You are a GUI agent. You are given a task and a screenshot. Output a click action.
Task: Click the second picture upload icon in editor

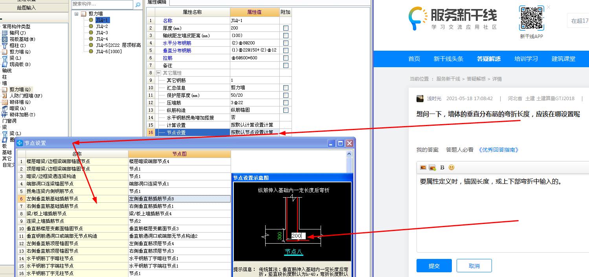point(432,167)
